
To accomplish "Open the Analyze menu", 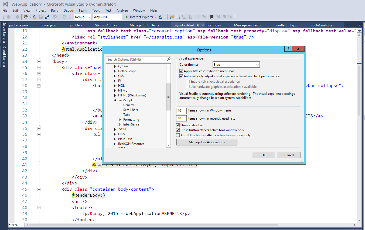I will pyautogui.click(x=122, y=11).
